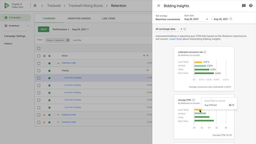The height and width of the screenshot is (144, 256).
Task: Open Campaign Settings in the sidebar
Action: [15, 36]
